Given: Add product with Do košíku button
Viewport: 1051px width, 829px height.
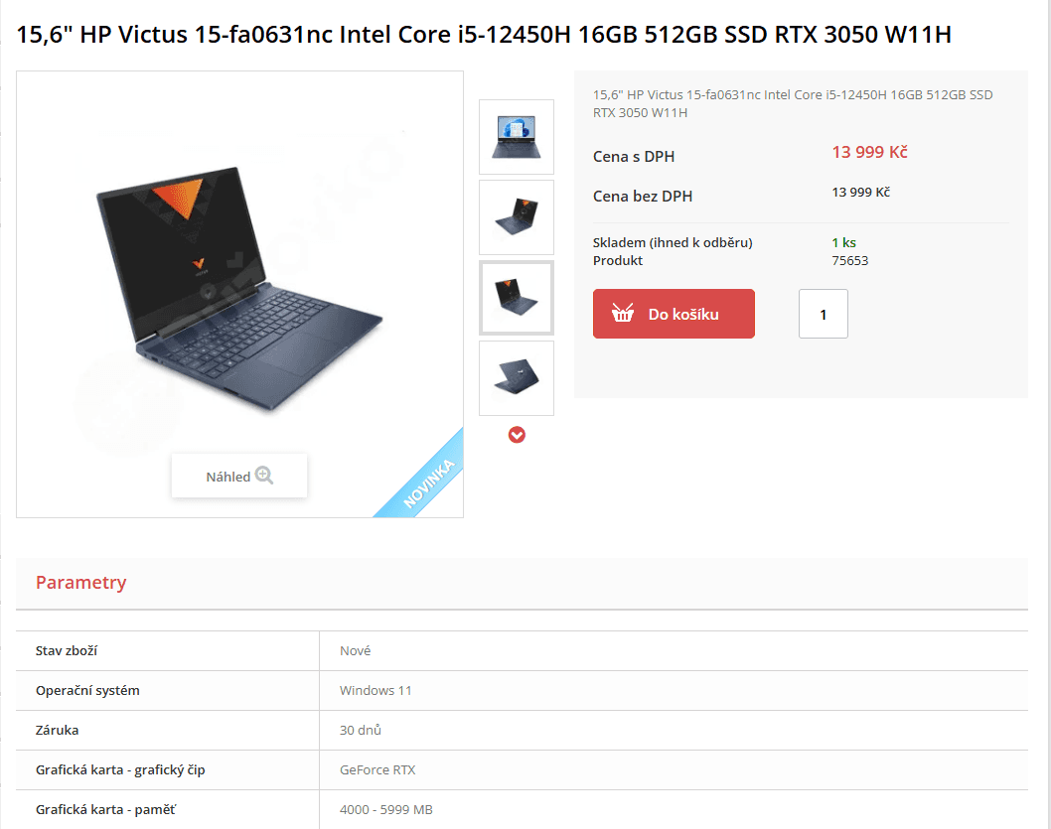Looking at the screenshot, I should 674,314.
